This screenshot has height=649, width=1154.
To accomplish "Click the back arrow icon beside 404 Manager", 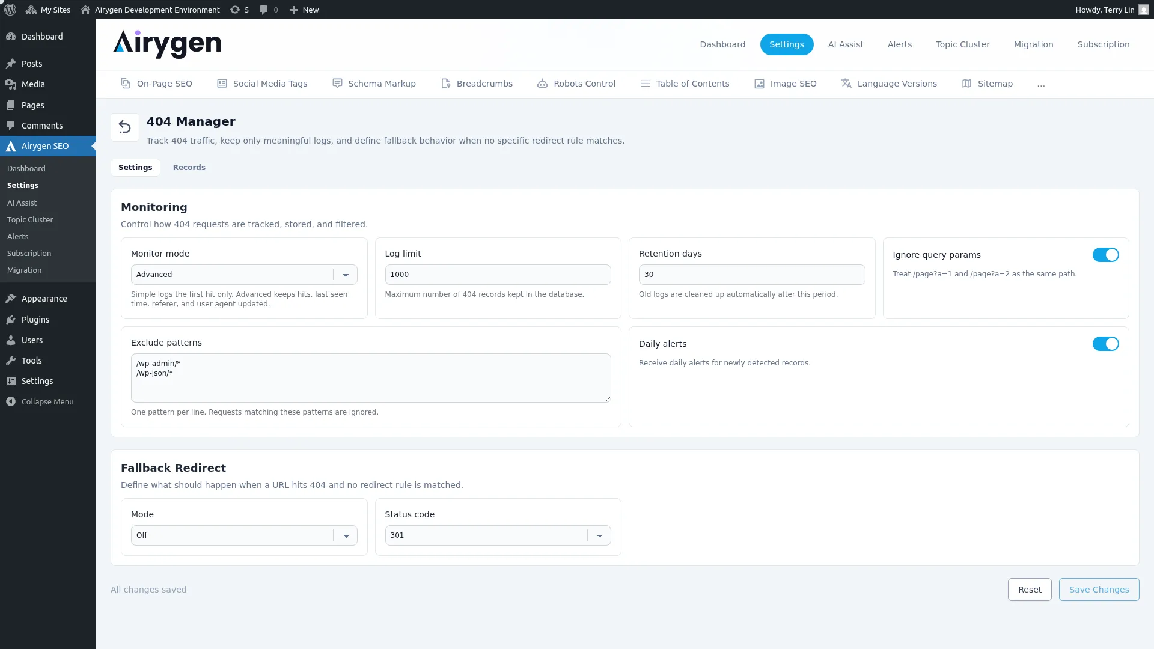I will (x=125, y=127).
